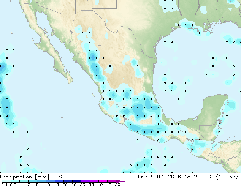Select the 1–2 mm legend color box
Viewport: 241px width, 186px height.
tap(24, 181)
